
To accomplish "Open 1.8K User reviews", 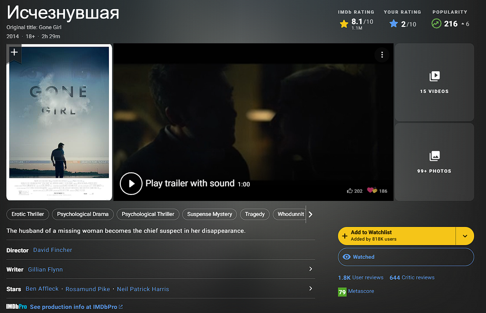I will (361, 277).
